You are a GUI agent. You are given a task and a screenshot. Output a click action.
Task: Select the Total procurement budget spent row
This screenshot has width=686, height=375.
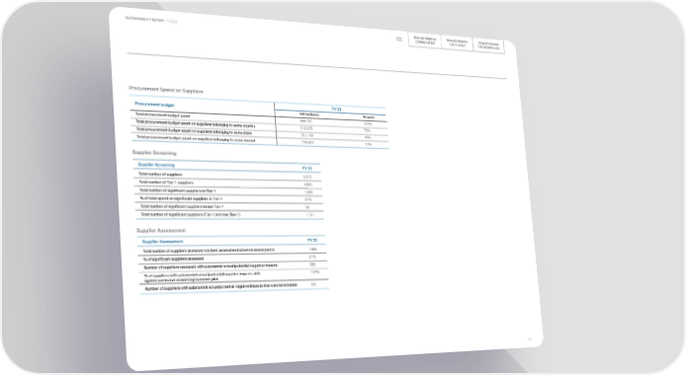pos(258,117)
